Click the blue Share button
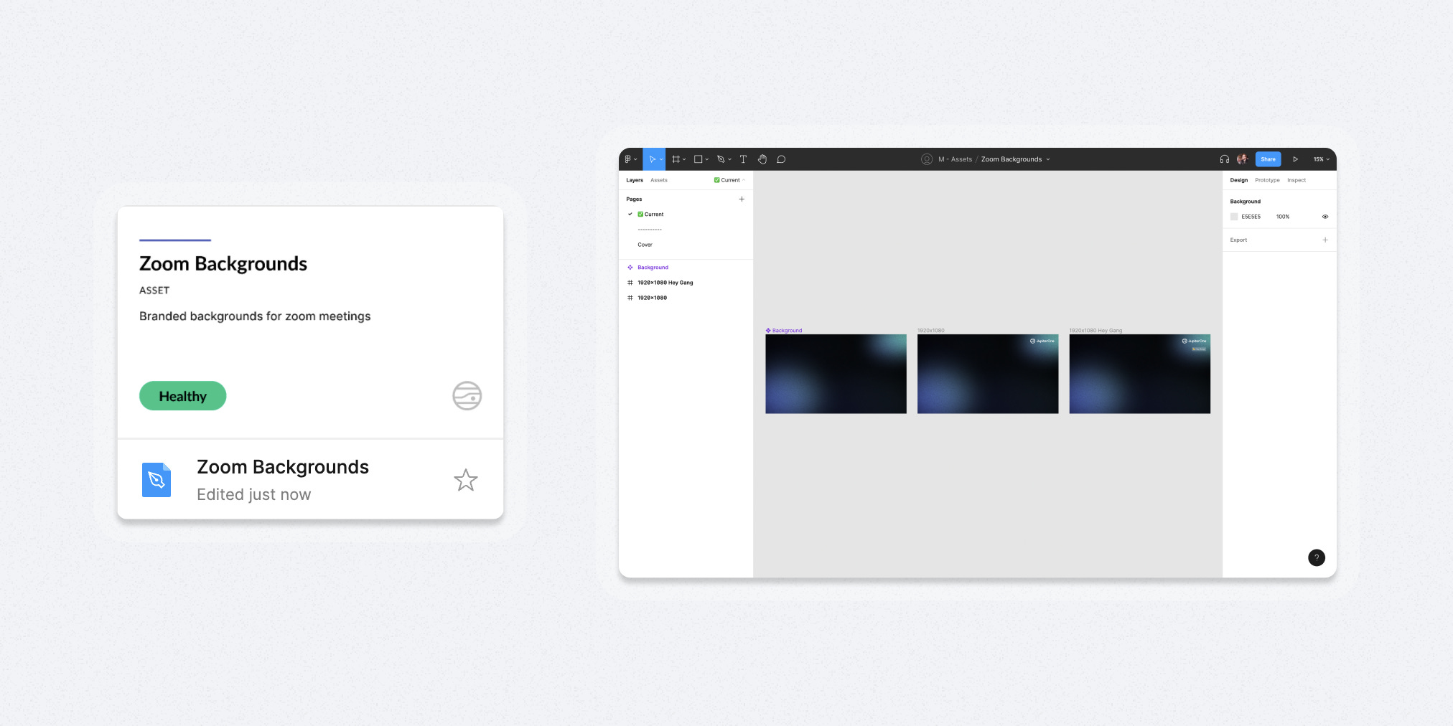Screen dimensions: 1453x726 tap(1268, 159)
